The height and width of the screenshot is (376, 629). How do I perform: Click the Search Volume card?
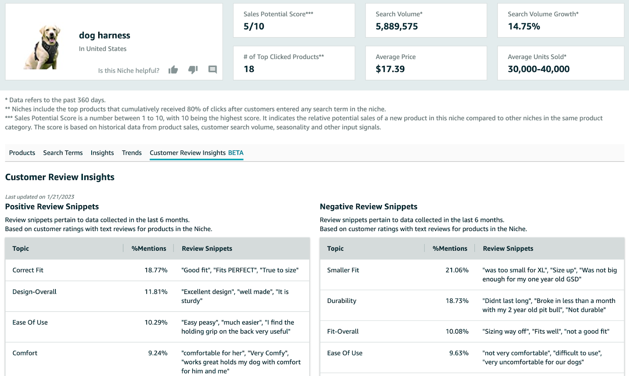point(426,20)
